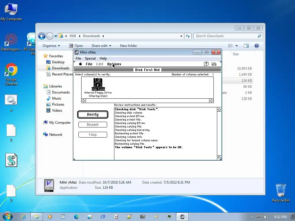The height and width of the screenshot is (221, 295).
Task: Click the Stop button
Action: point(93,135)
